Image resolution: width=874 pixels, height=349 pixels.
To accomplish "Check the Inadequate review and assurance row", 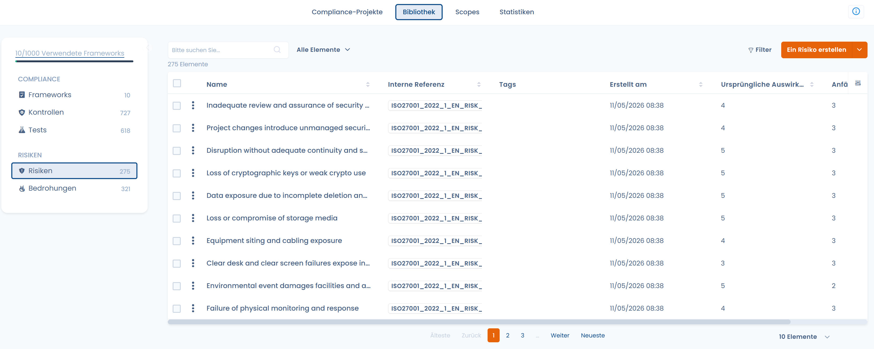I will [x=177, y=106].
